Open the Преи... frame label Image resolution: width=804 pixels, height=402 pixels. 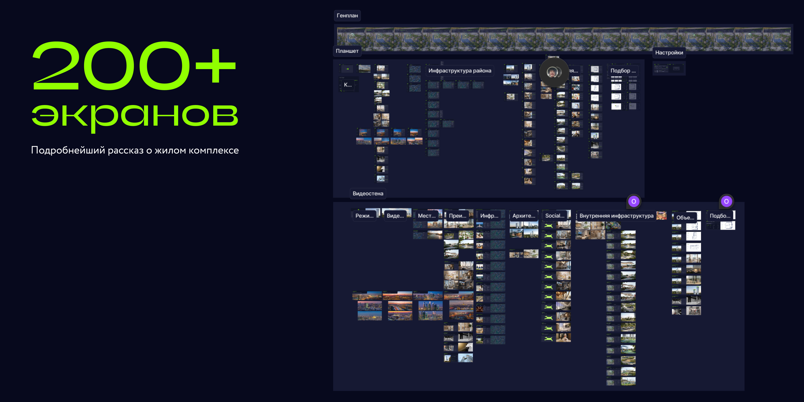coord(457,216)
